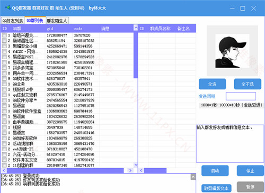Select group row QQ软件技术...
265x193 pixels.
coord(67,79)
